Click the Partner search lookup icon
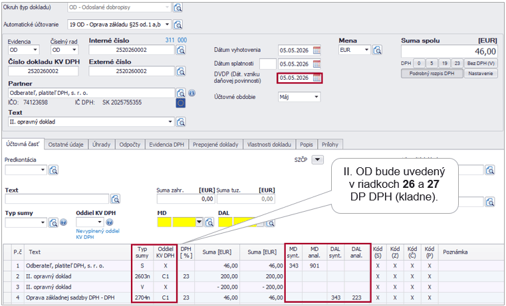Screen dimensions: 506x306 click(180, 93)
